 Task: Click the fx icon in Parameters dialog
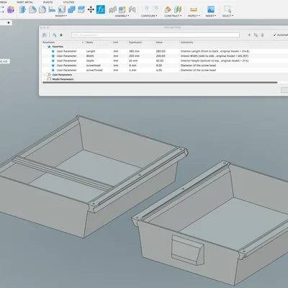point(45,35)
